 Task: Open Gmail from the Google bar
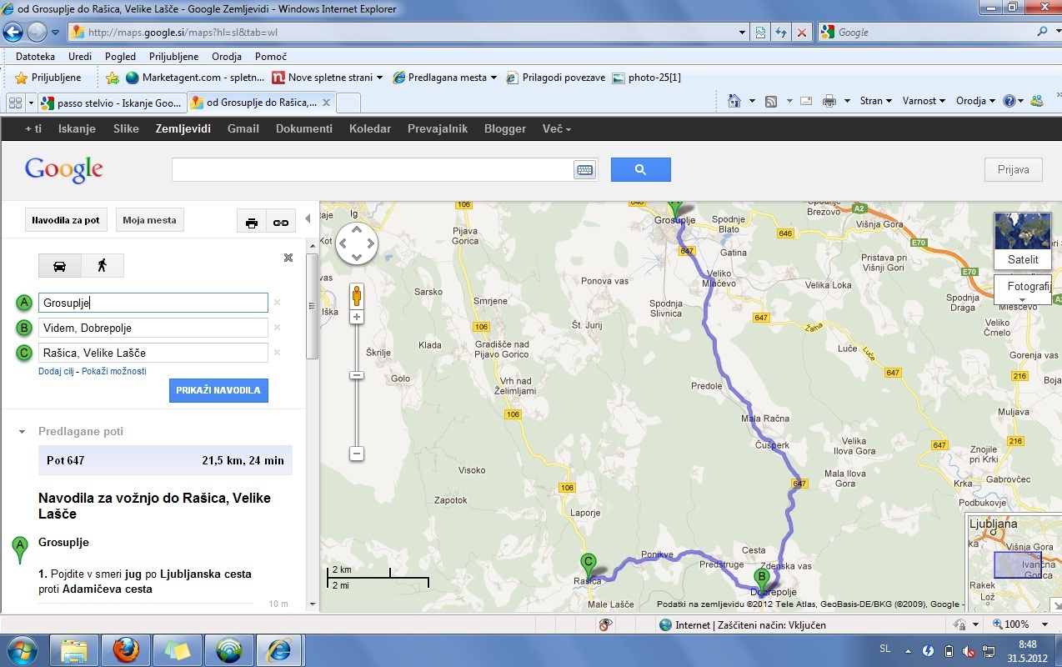point(243,128)
